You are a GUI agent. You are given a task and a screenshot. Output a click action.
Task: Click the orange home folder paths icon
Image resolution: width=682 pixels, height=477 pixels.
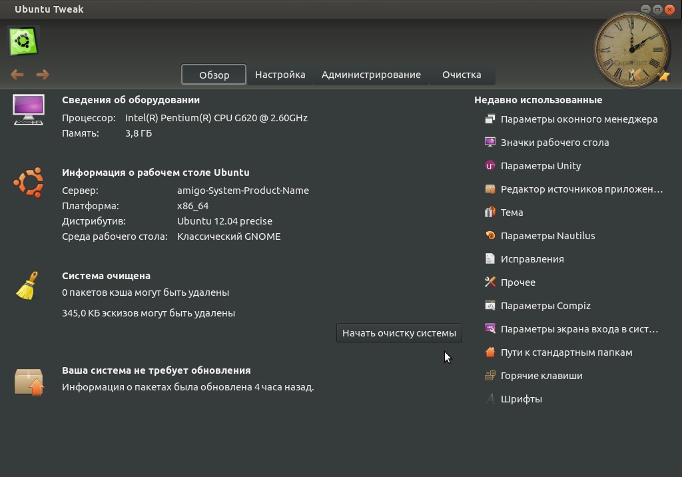(490, 352)
